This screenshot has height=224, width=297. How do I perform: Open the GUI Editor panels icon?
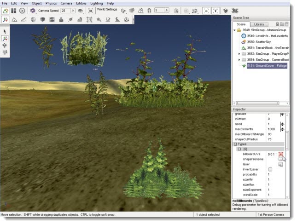(14, 11)
